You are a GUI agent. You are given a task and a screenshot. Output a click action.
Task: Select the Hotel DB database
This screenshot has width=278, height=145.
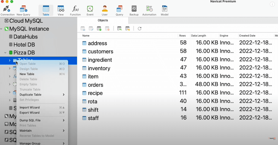click(x=24, y=45)
